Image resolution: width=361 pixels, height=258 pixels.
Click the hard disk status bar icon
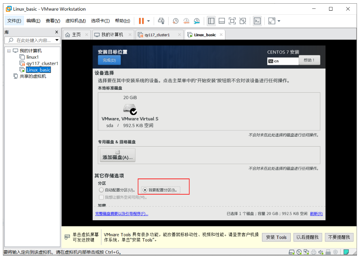pos(292,252)
